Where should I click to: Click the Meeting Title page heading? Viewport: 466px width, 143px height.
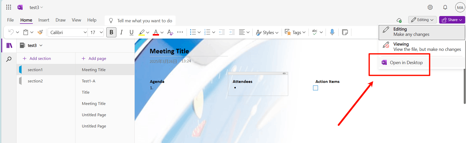tap(169, 51)
